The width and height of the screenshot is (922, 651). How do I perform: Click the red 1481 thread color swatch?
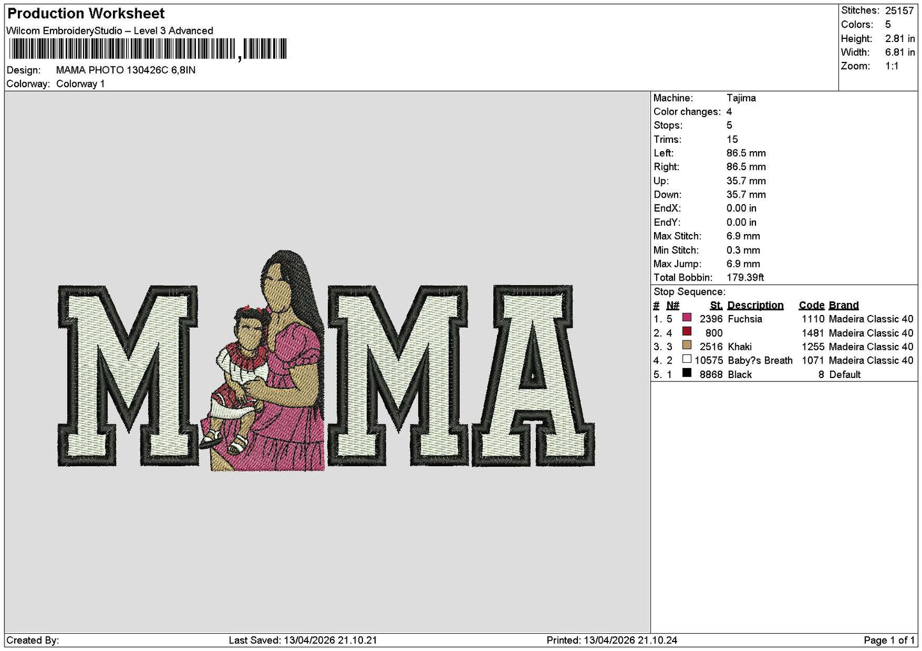click(687, 332)
